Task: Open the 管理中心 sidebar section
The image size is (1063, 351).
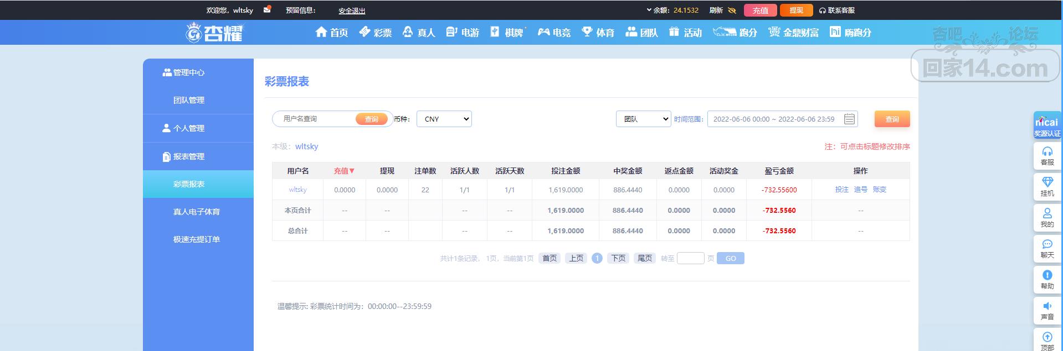Action: tap(183, 72)
